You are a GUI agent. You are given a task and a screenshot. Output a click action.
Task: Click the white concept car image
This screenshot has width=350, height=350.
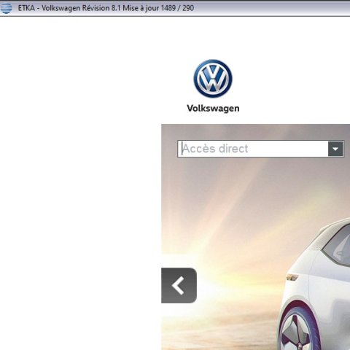click(x=315, y=284)
